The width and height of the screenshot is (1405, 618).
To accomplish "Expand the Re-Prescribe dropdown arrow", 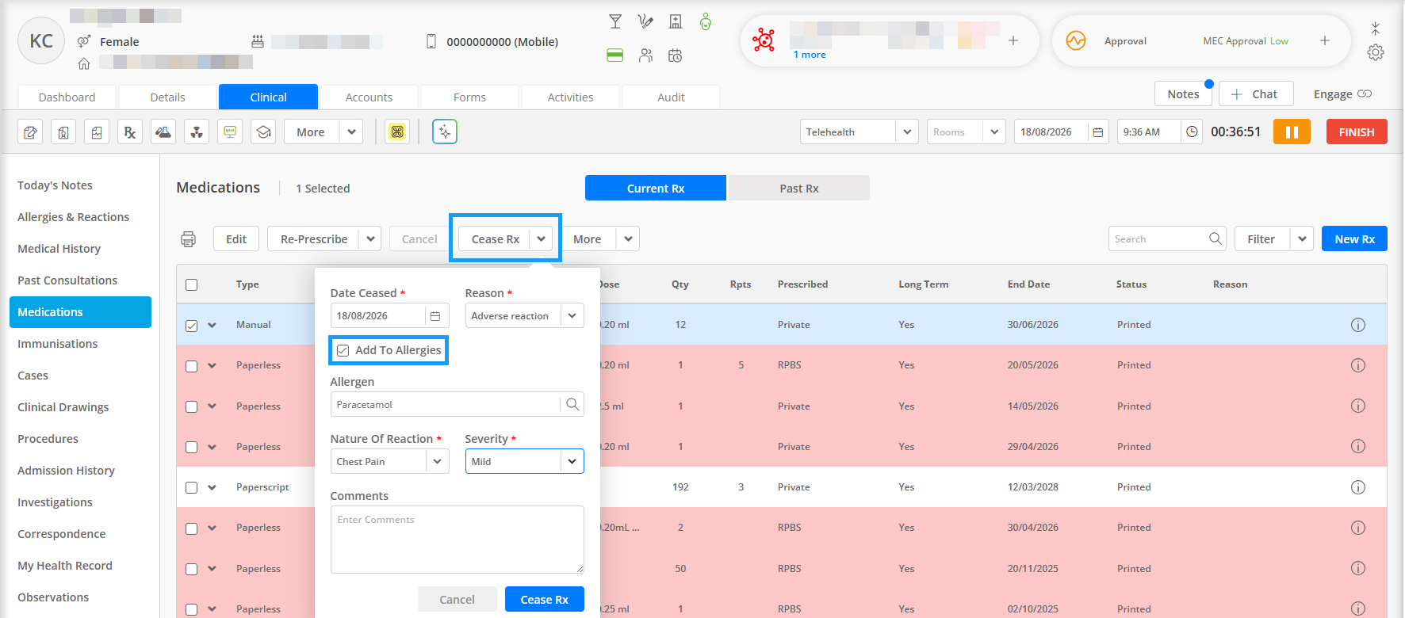I will tap(370, 238).
